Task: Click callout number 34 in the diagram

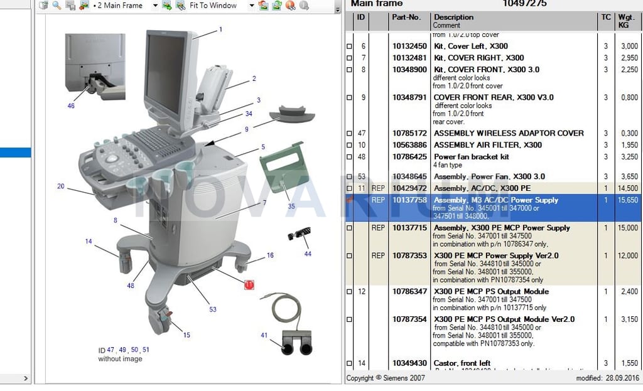Action: tap(249, 114)
